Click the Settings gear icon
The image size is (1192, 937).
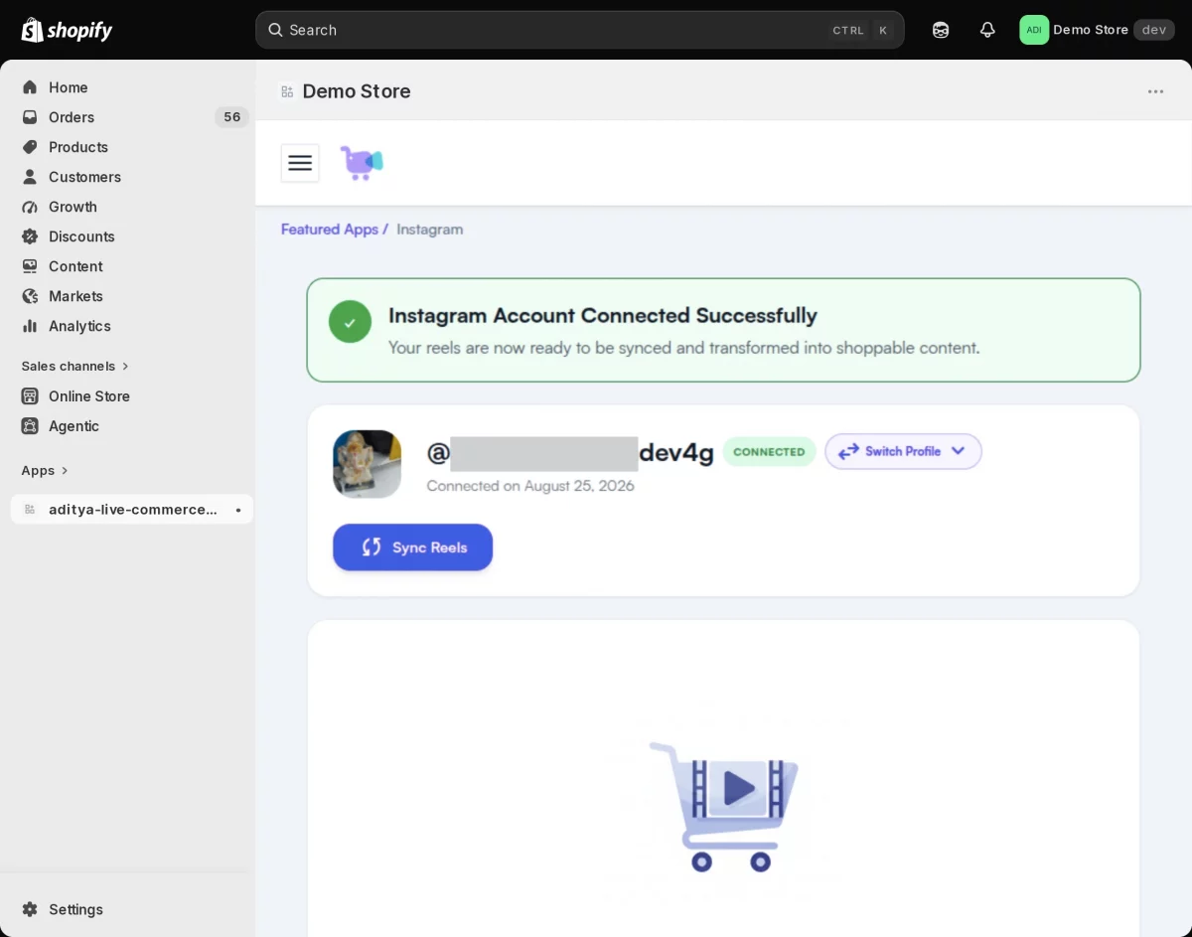click(30, 909)
